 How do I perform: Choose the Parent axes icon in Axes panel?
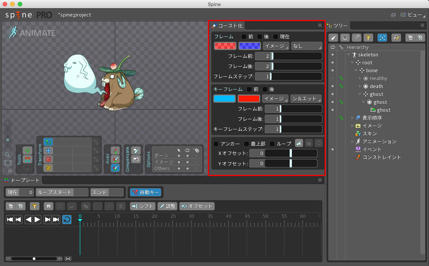tap(116, 159)
